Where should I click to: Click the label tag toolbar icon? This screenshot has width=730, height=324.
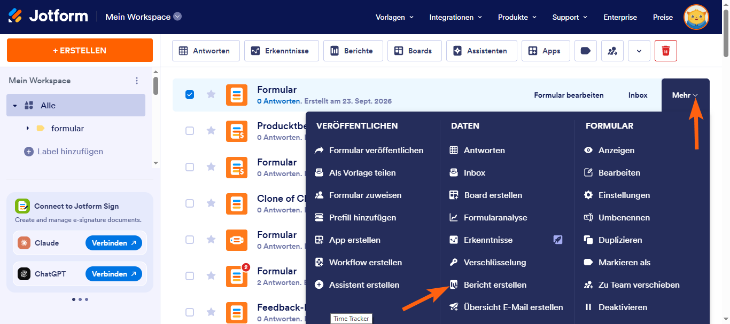585,51
